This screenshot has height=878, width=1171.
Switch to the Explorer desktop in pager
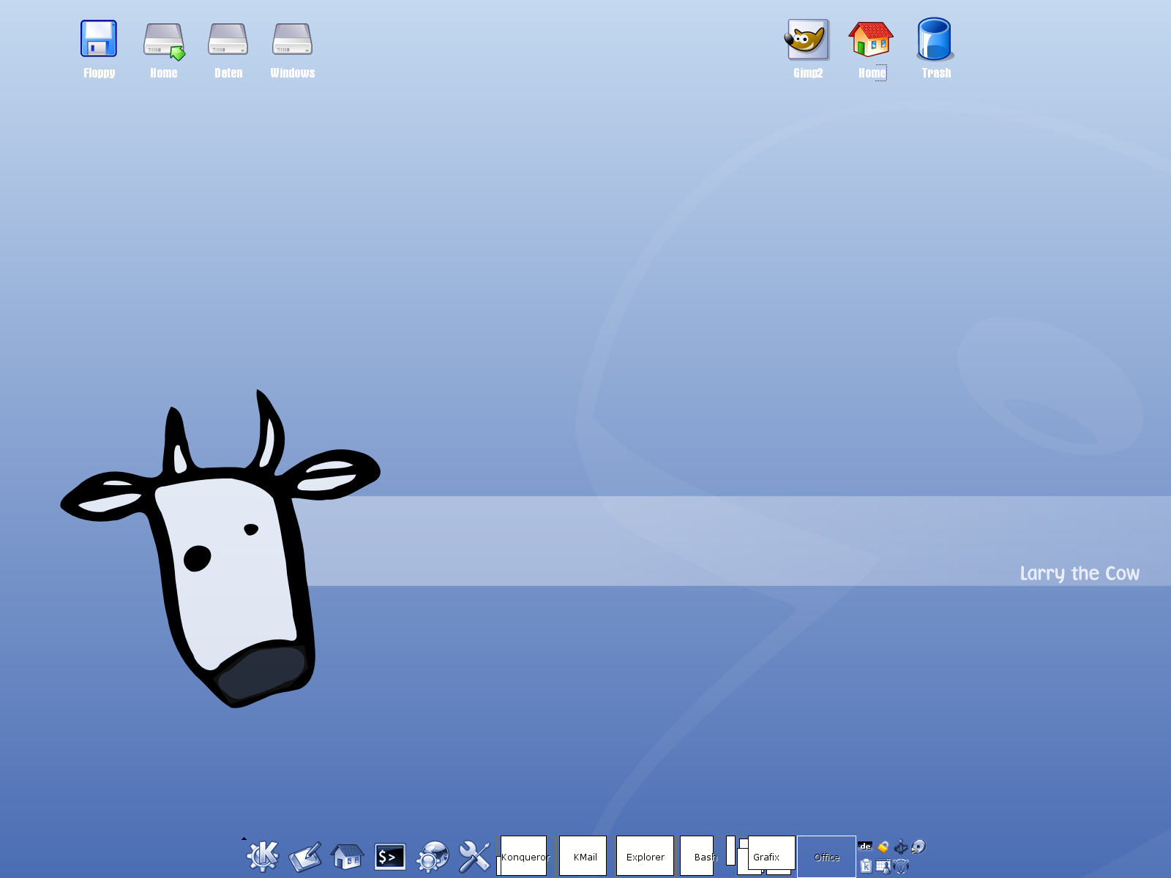(x=646, y=855)
